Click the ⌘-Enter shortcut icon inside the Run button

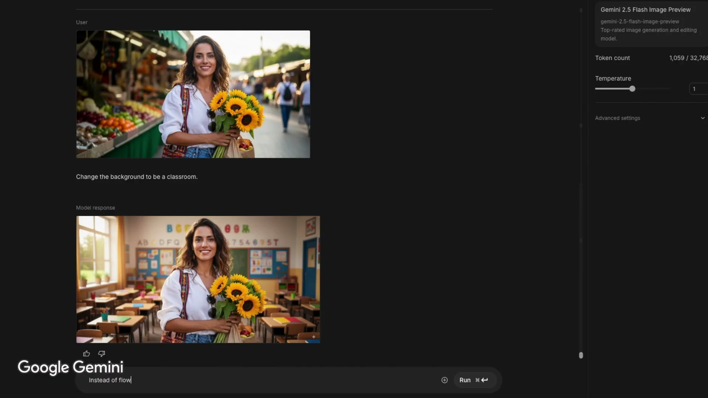[482, 380]
